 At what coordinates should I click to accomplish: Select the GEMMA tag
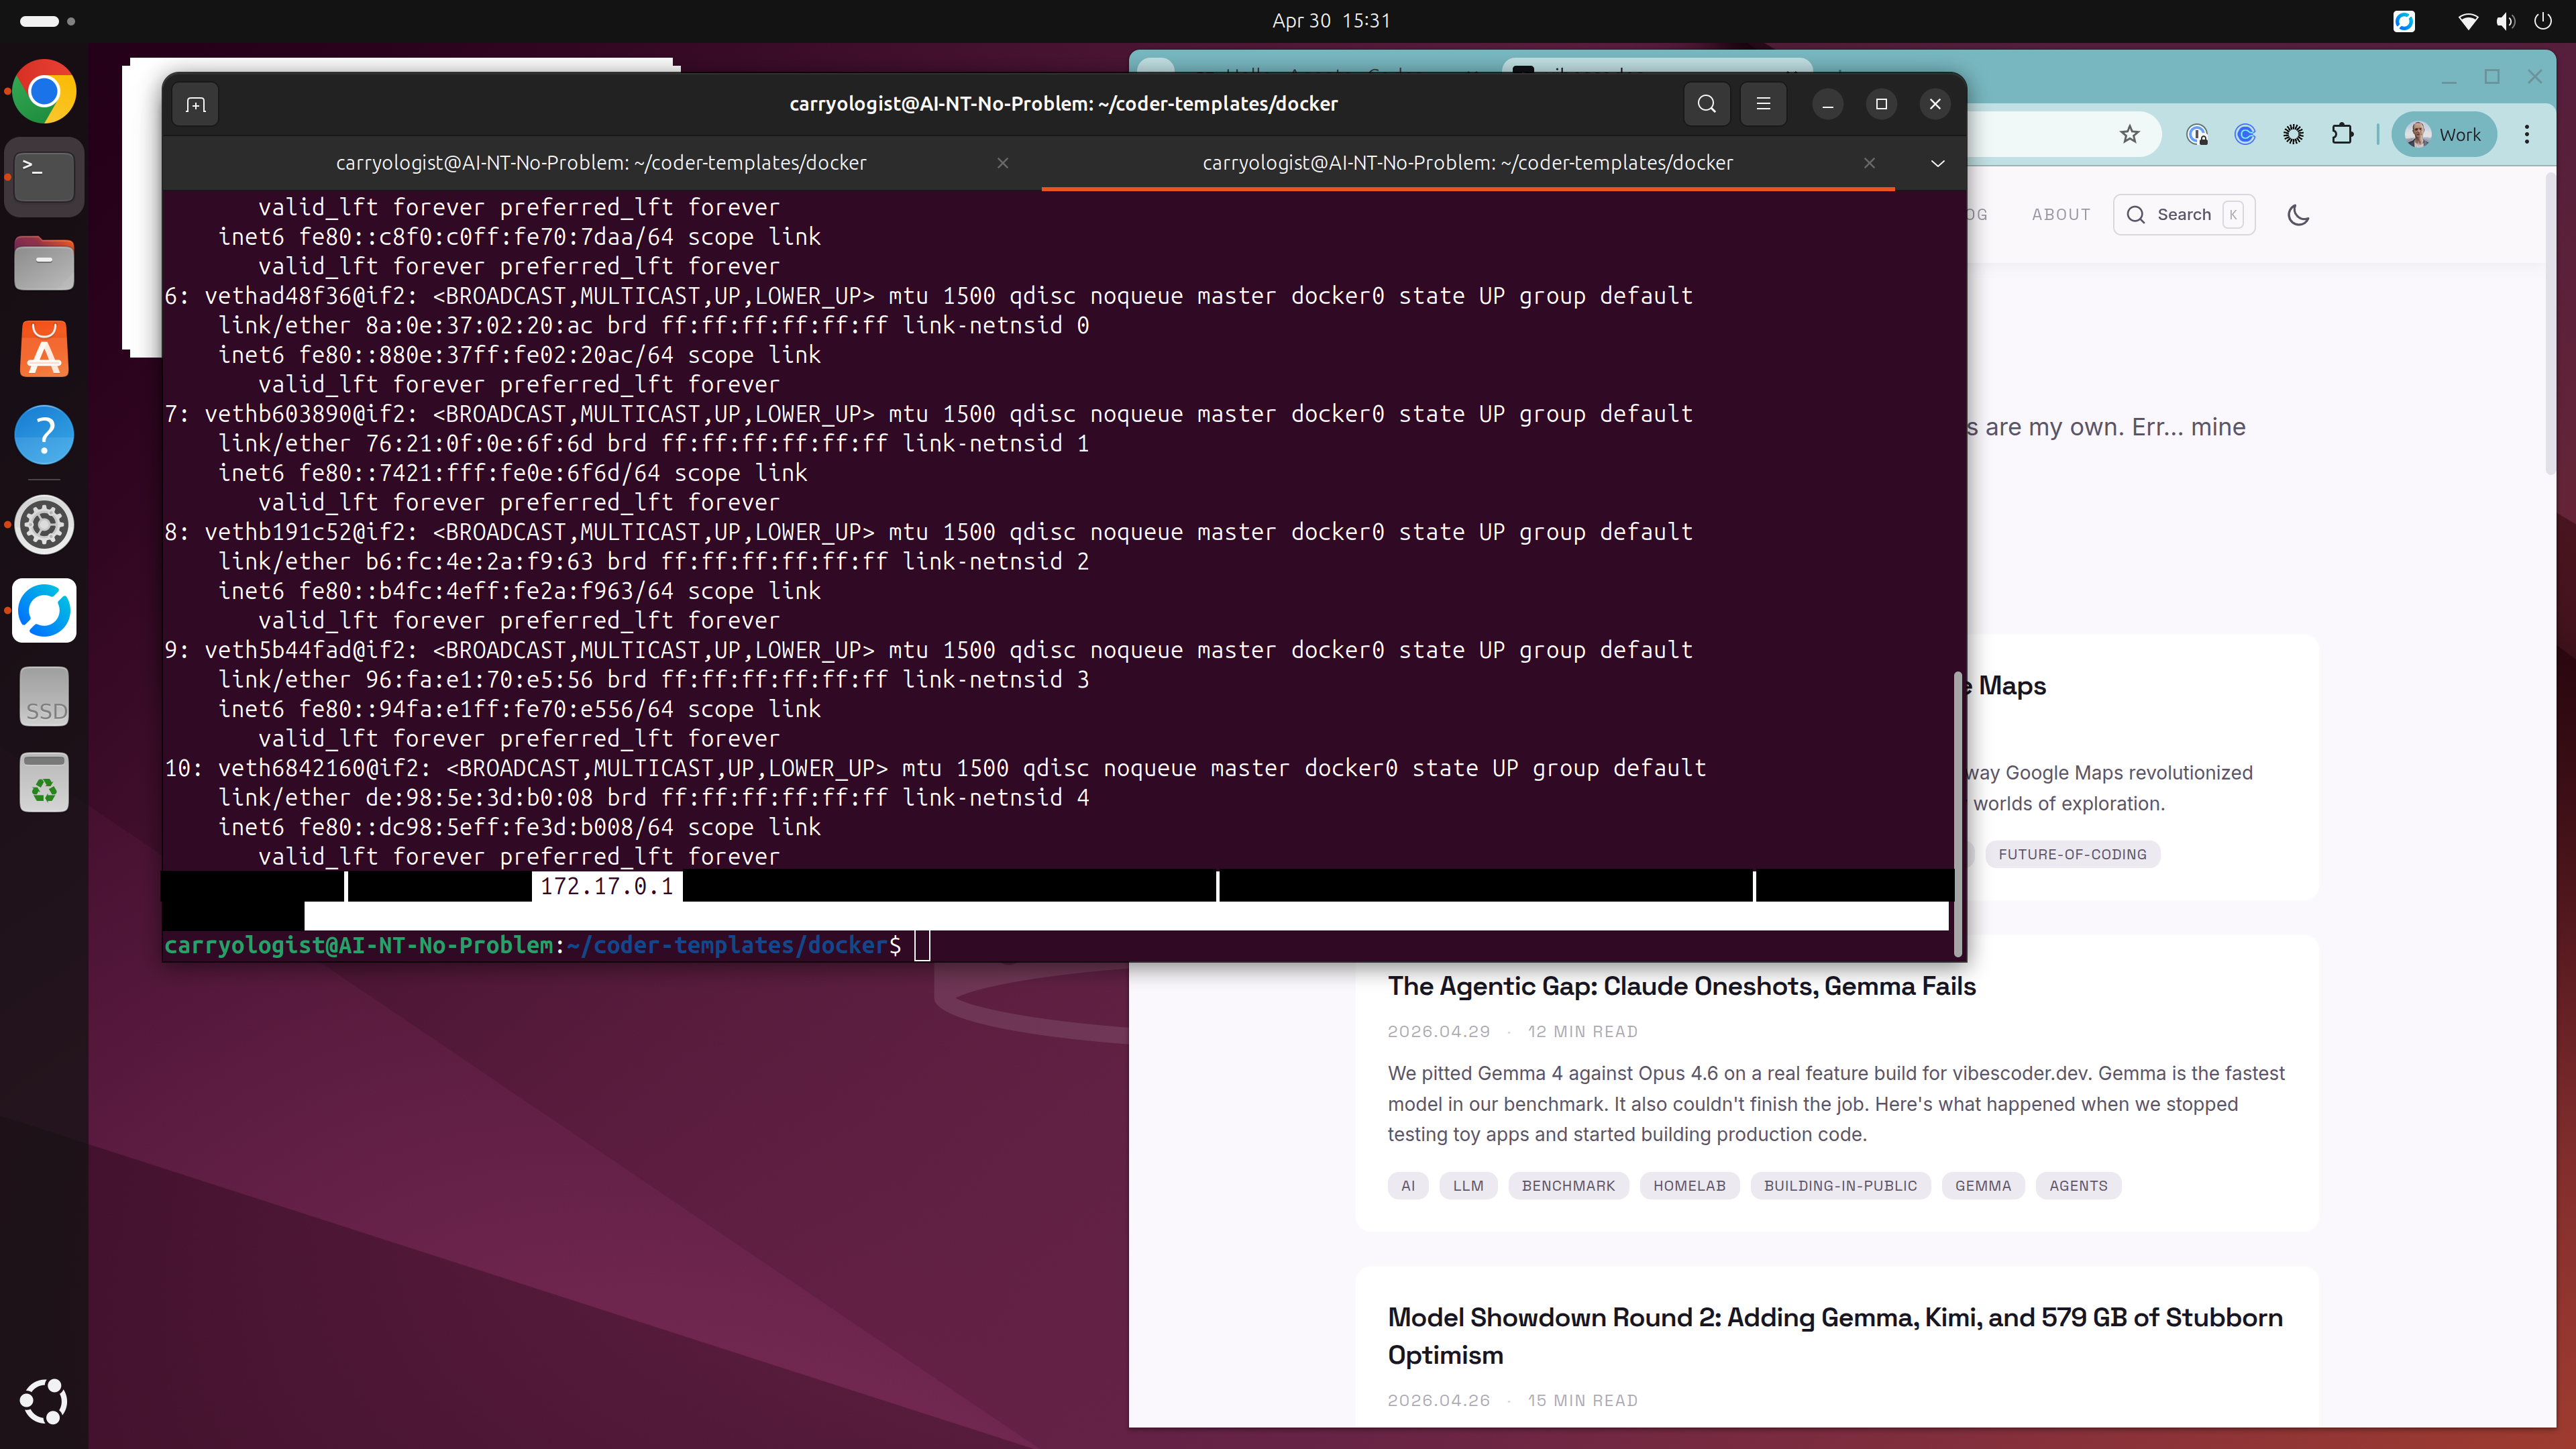1983,1186
